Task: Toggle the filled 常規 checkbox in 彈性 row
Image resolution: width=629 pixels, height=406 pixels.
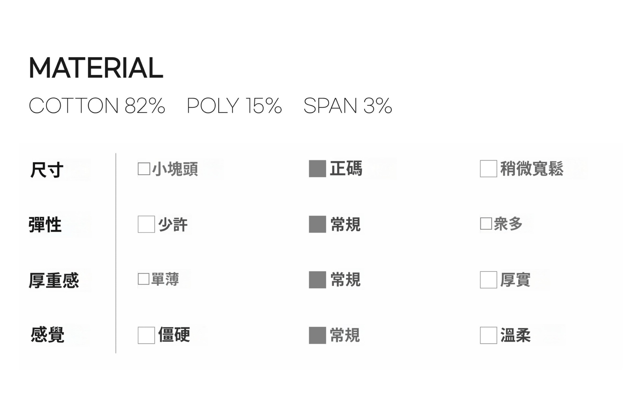Action: point(317,224)
